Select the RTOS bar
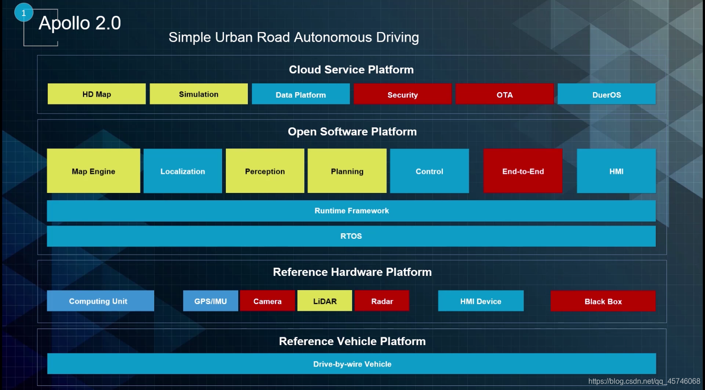Image resolution: width=705 pixels, height=390 pixels. 351,236
